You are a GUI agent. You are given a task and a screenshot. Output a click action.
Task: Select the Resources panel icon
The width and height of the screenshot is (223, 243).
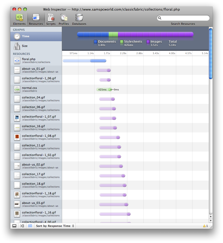[36, 19]
